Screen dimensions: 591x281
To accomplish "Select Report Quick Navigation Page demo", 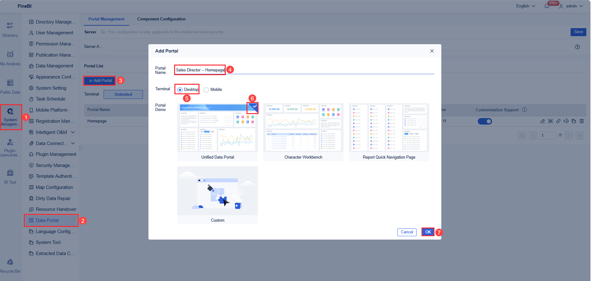I will pos(389,132).
